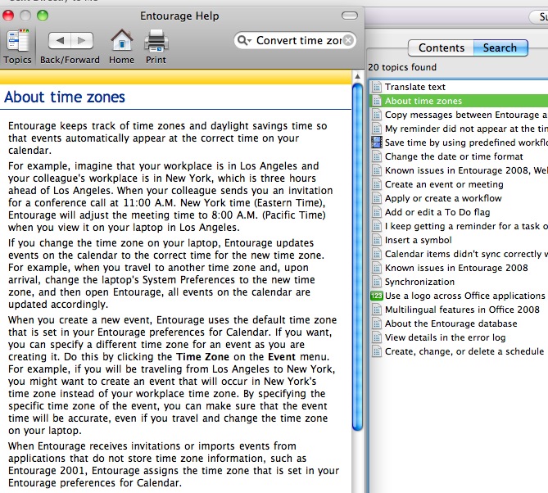The image size is (548, 493).
Task: Zoom the Entourage Help window with green button
Action: [43, 16]
